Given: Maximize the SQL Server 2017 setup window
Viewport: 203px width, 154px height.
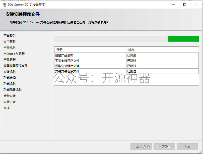Looking at the screenshot, I should pyautogui.click(x=185, y=5).
